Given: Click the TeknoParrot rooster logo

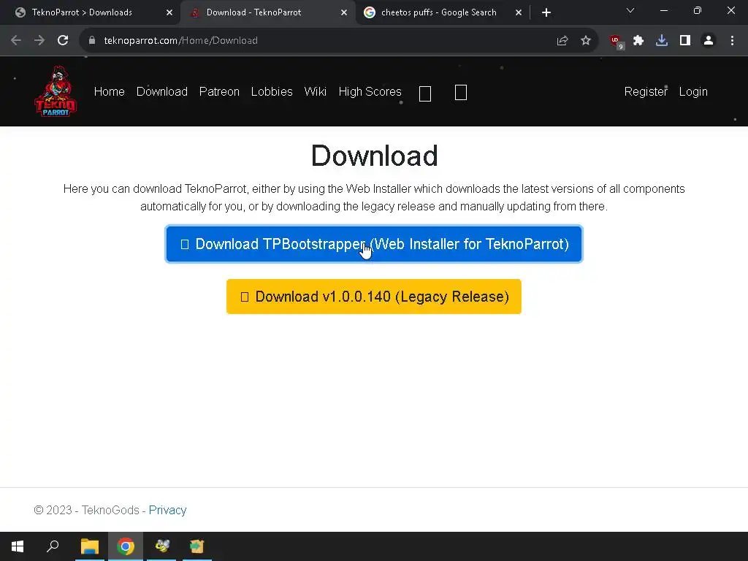Looking at the screenshot, I should [x=56, y=91].
